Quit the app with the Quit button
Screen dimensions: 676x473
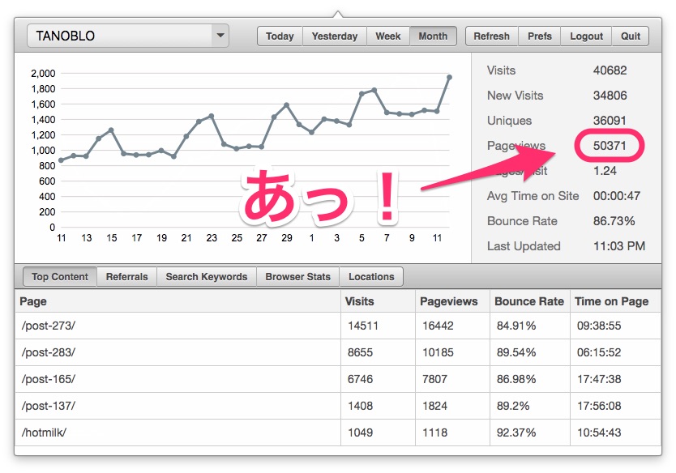(x=631, y=36)
